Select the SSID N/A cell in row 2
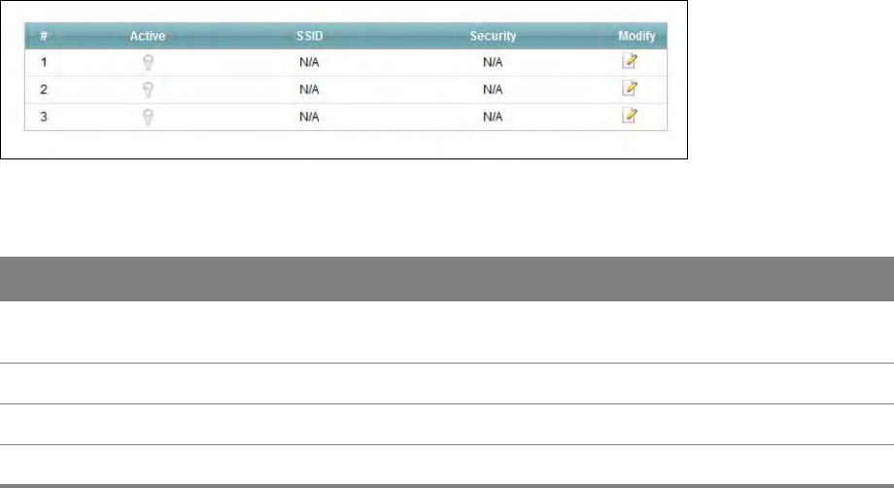This screenshot has width=894, height=488. tap(309, 89)
